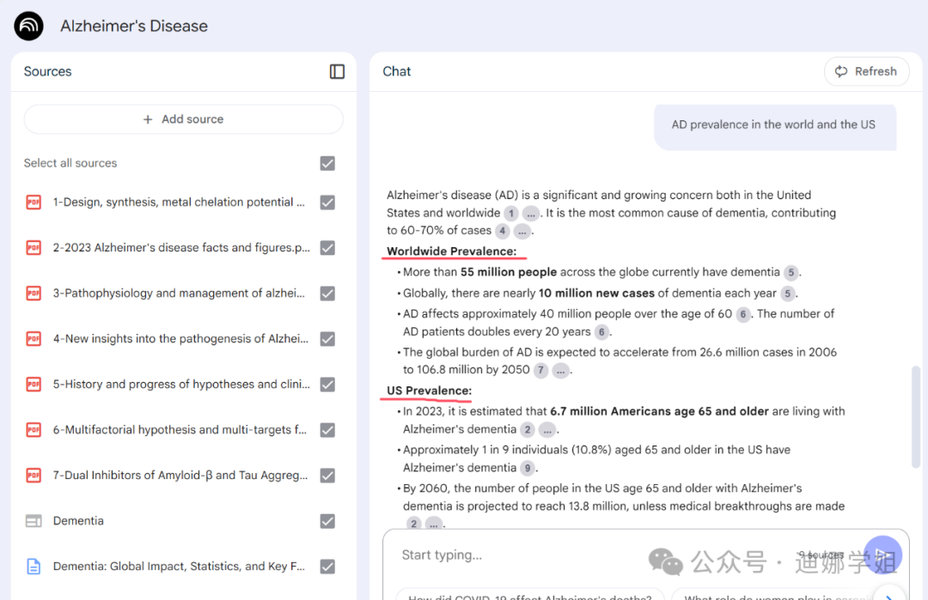Open source '2-2023 Alzheimer's disease facts and figures'
Viewport: 928px width, 600px height.
pyautogui.click(x=181, y=248)
